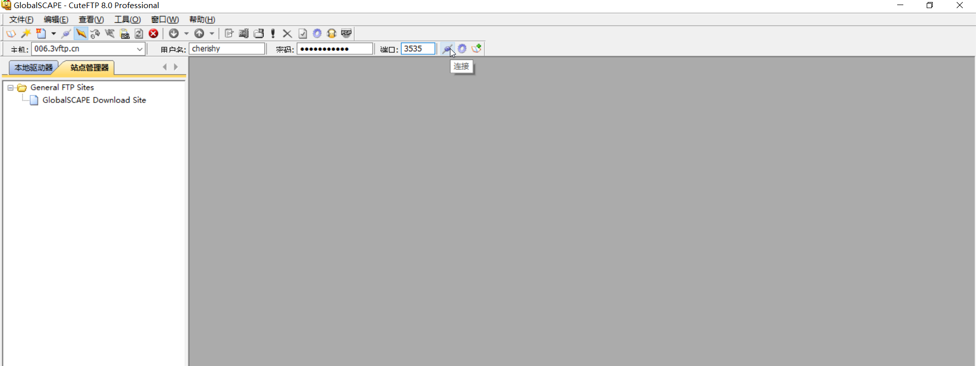
Task: Open the host address dropdown arrow
Action: pos(139,49)
